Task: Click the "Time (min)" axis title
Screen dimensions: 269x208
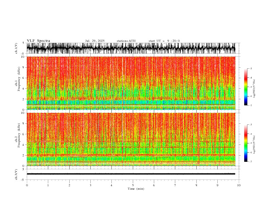Action: (x=136, y=189)
